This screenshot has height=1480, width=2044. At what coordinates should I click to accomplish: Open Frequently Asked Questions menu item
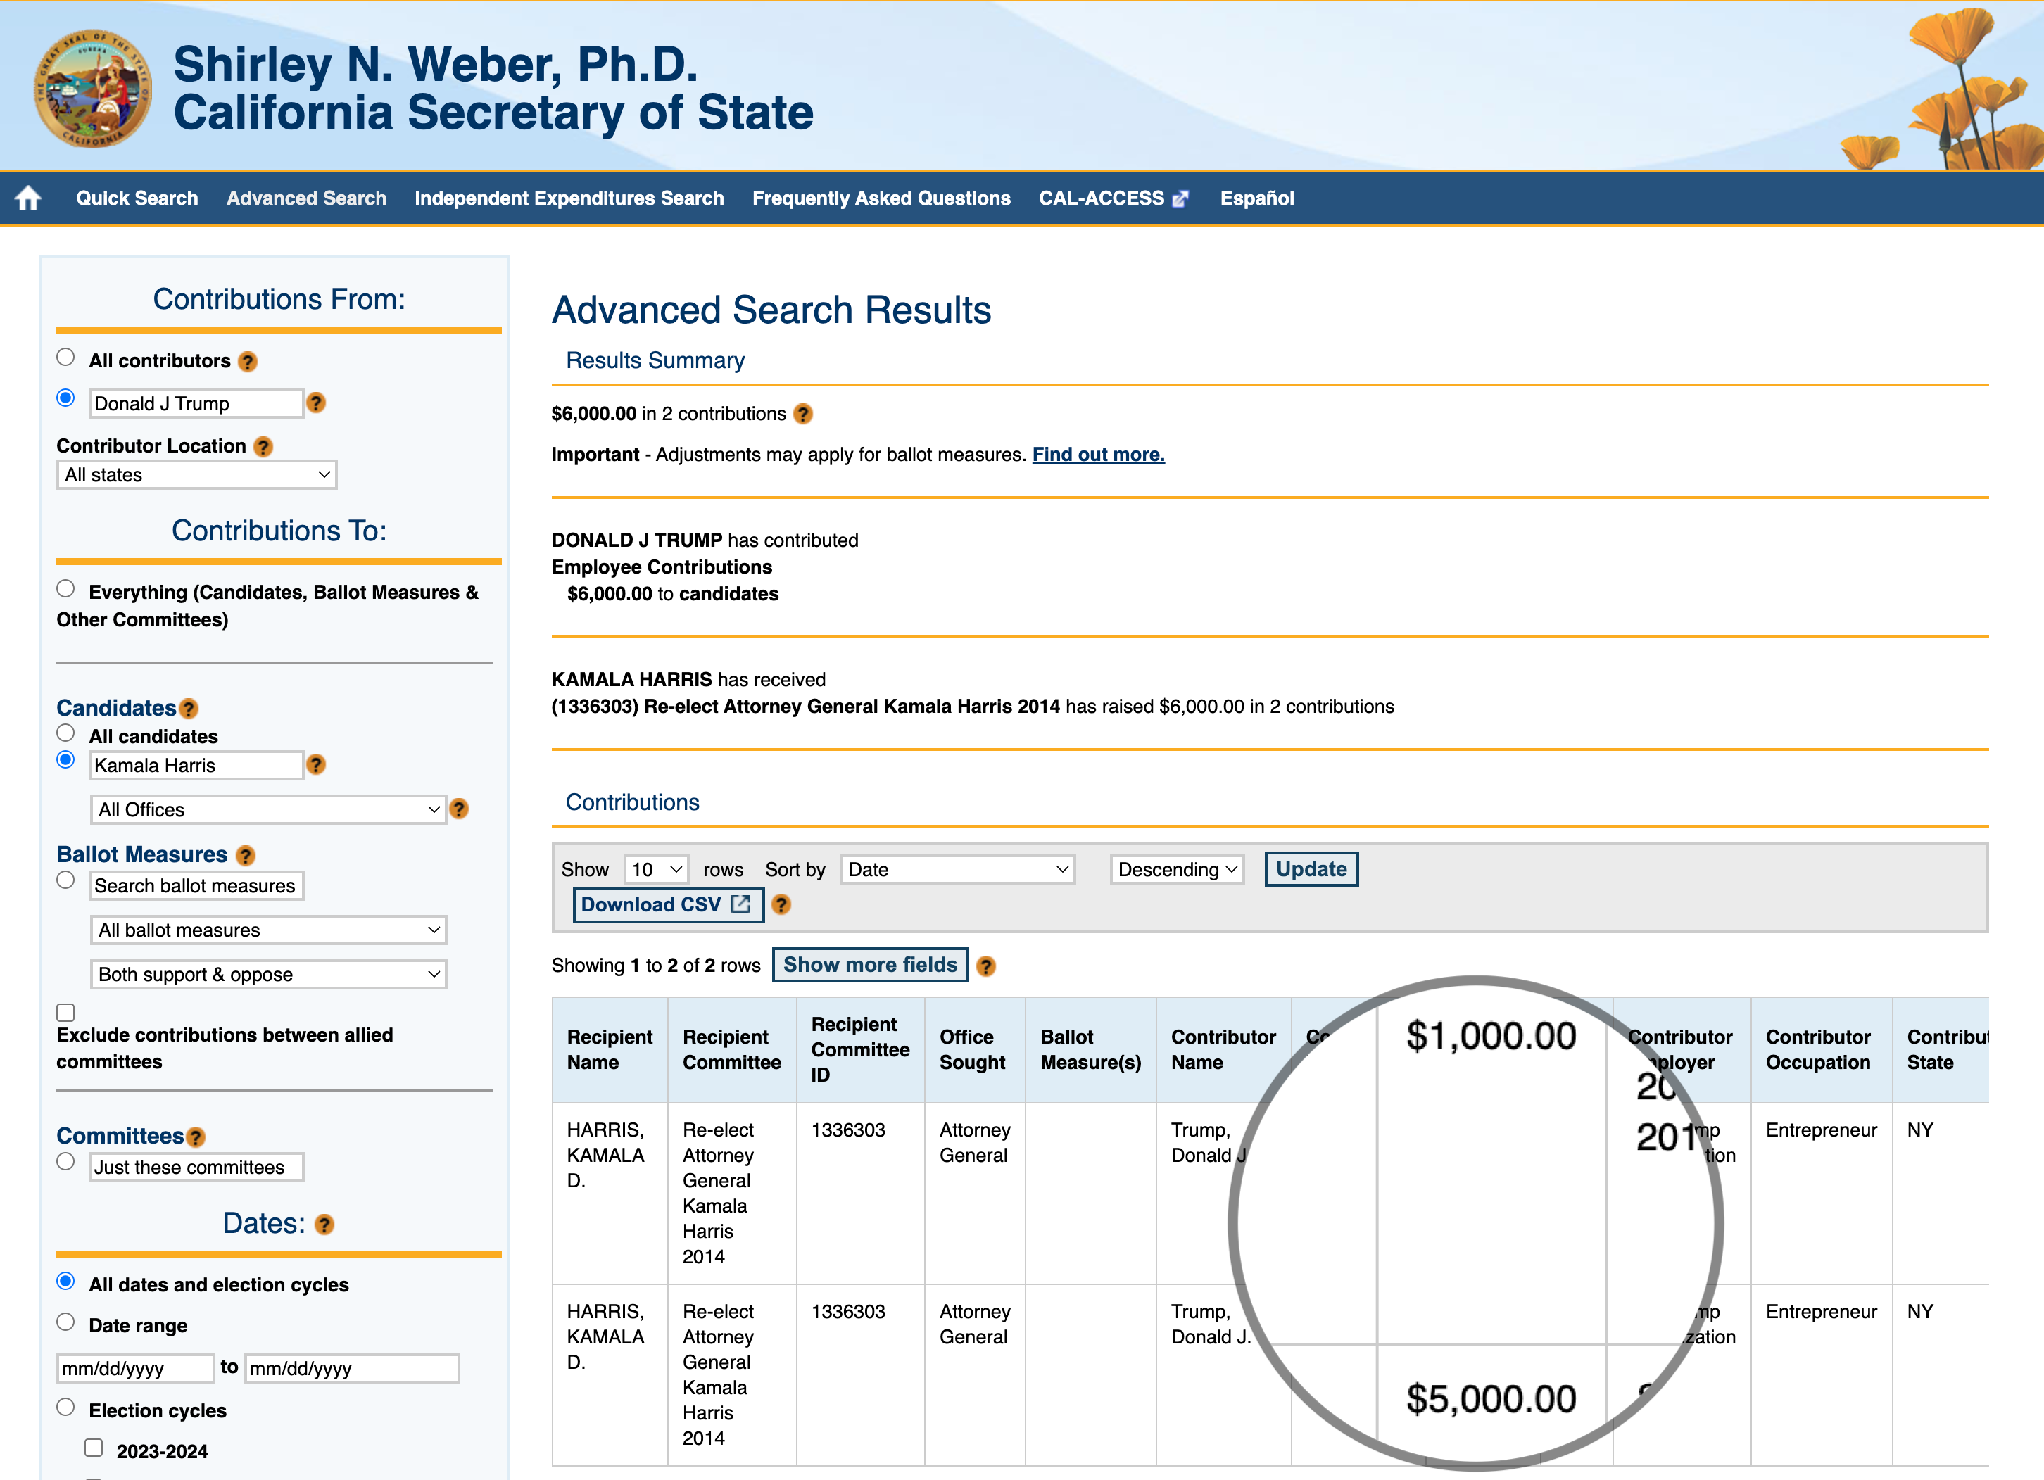[x=881, y=198]
